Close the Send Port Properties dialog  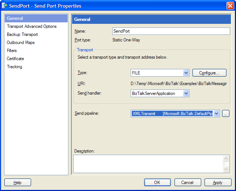coord(230,6)
